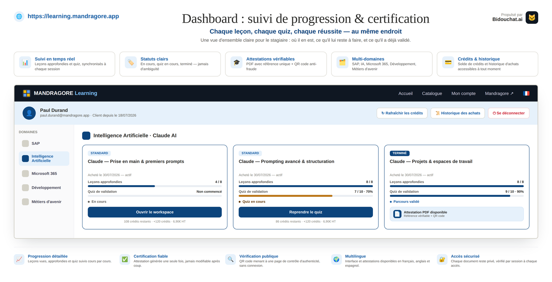Click the Suivi en temps réel heading
552x282 pixels.
coord(55,59)
